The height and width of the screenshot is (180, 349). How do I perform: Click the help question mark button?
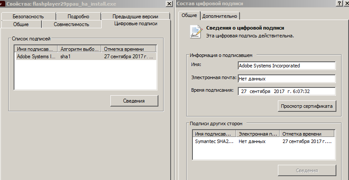click(x=339, y=3)
